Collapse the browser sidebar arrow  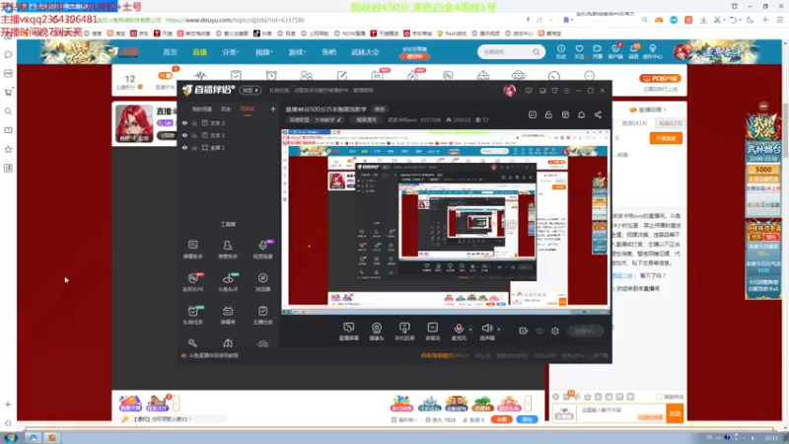[x=8, y=423]
